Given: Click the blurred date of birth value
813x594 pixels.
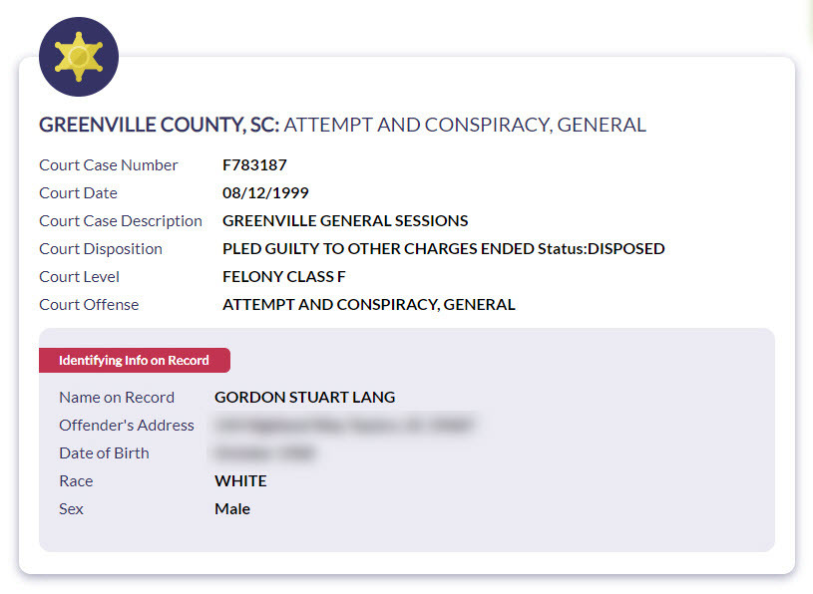Looking at the screenshot, I should click(264, 453).
